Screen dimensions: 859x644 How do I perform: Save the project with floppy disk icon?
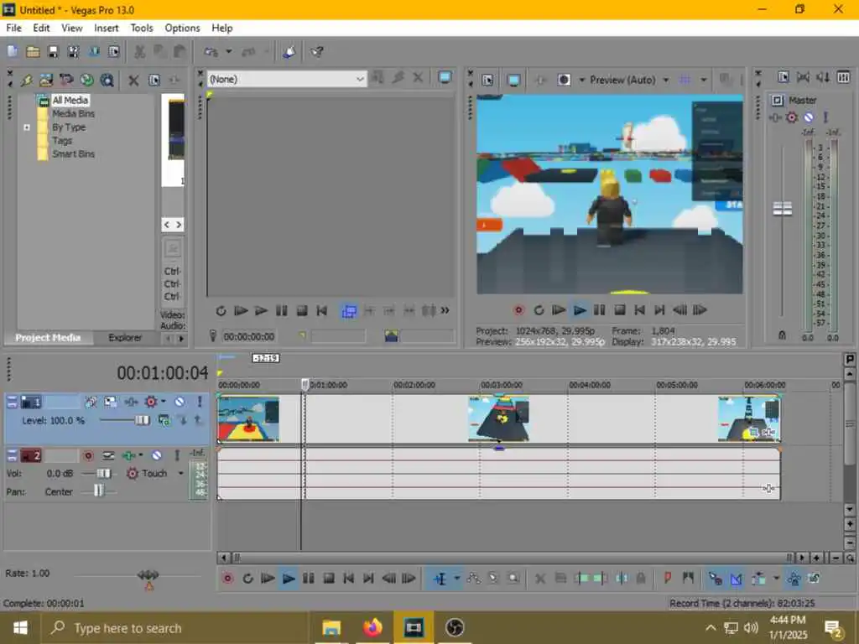[x=53, y=51]
